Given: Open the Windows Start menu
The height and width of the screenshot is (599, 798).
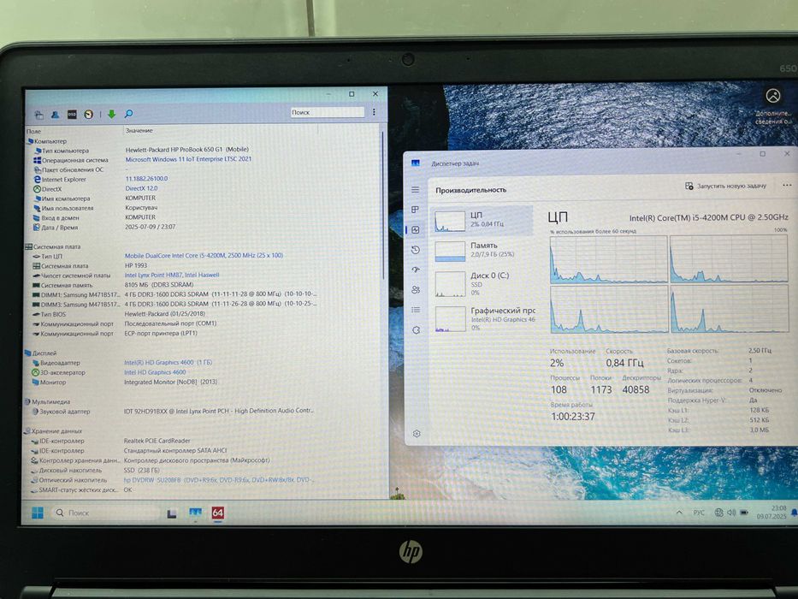Looking at the screenshot, I should 37,513.
